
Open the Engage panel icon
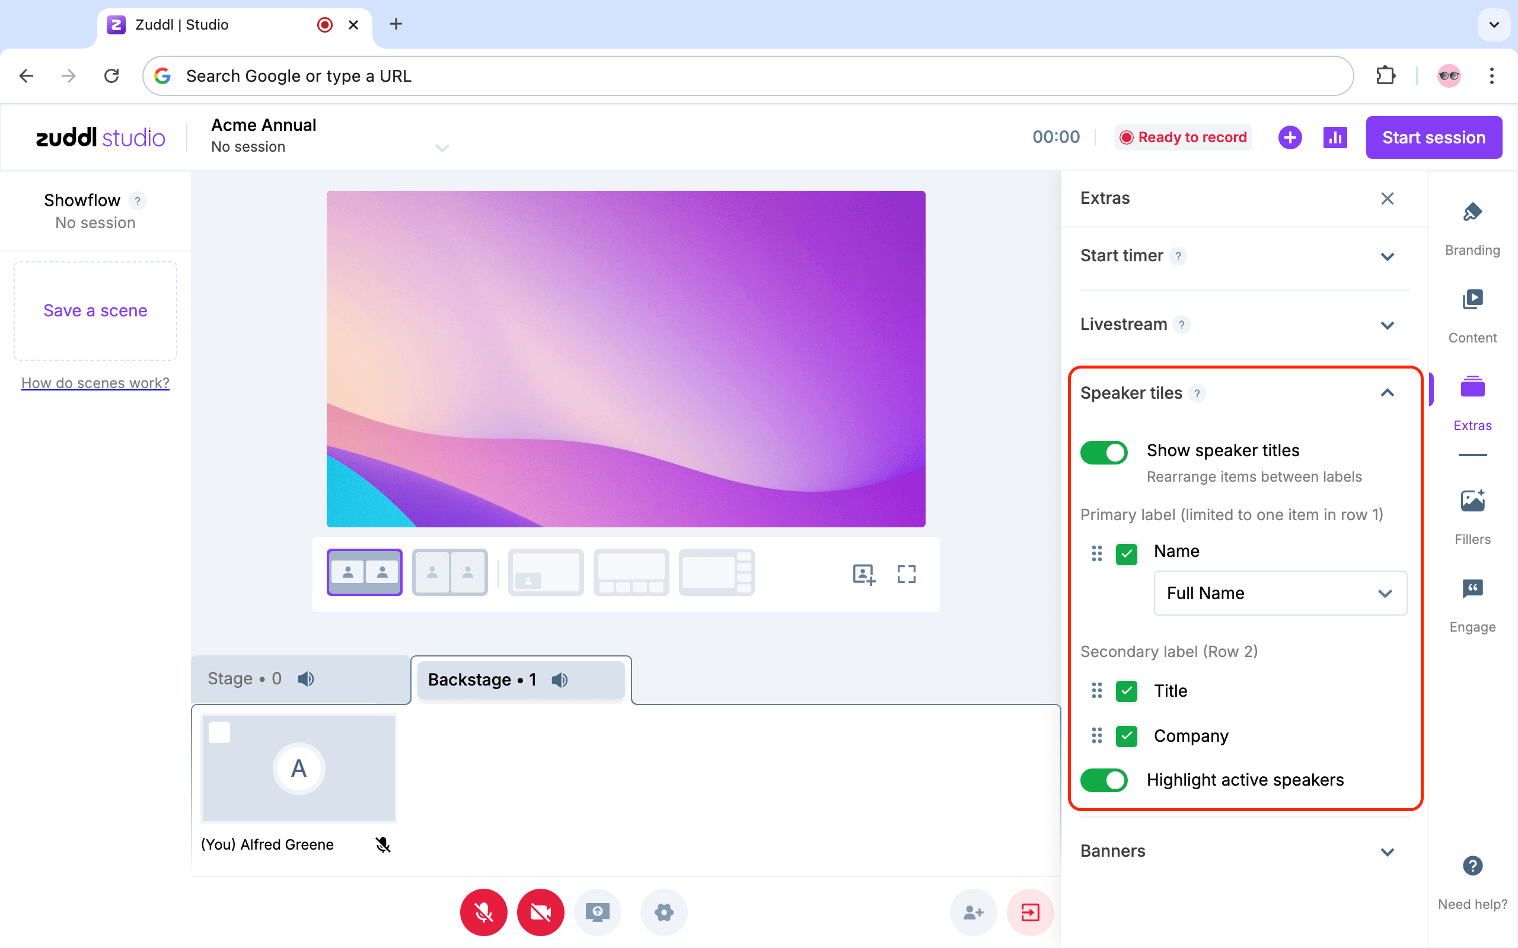click(x=1472, y=590)
